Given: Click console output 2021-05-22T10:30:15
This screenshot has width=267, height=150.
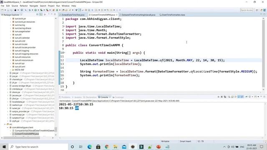Looking at the screenshot, I should coord(76,105).
